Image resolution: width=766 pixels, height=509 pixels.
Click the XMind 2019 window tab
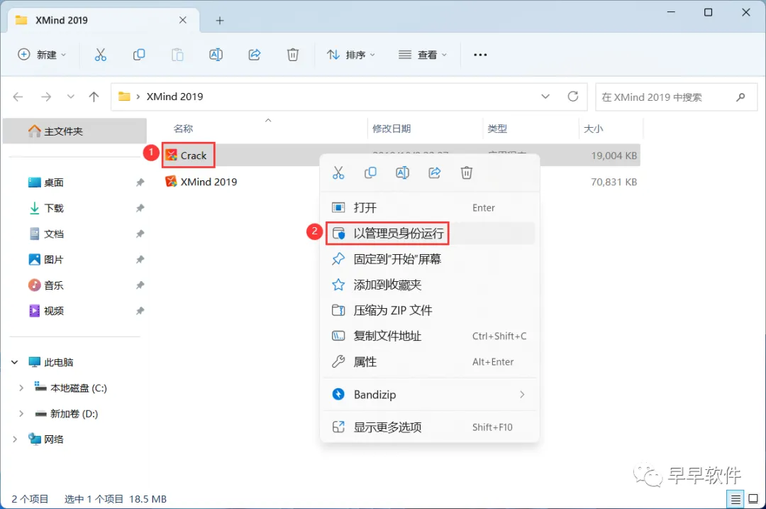click(104, 20)
